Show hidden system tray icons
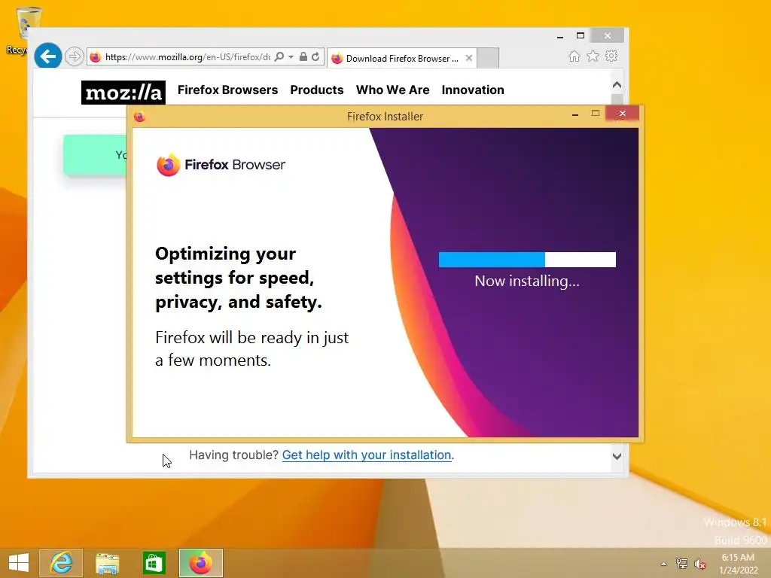771x578 pixels. pos(663,564)
